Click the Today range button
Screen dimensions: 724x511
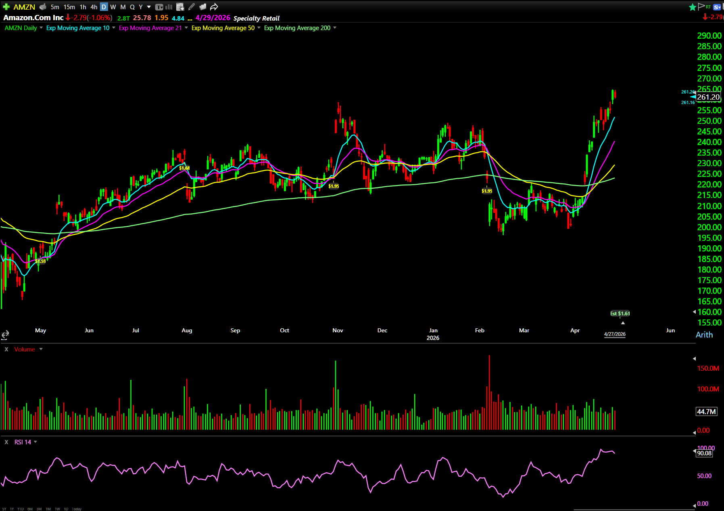[77, 509]
